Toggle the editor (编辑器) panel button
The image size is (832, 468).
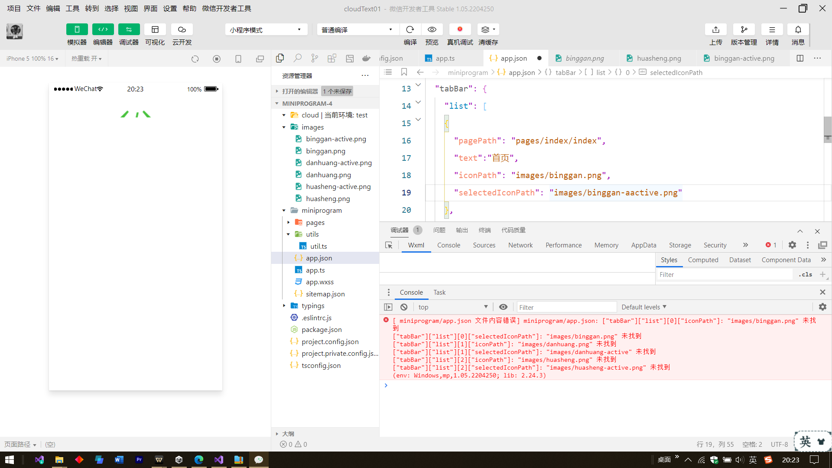coord(103,29)
